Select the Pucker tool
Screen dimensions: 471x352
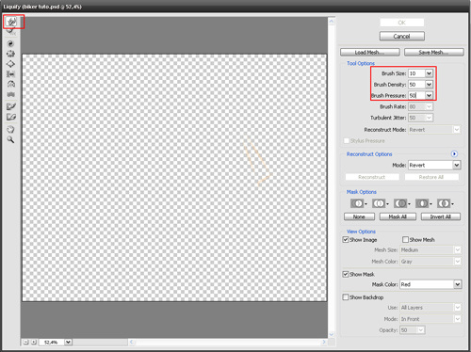coord(10,54)
